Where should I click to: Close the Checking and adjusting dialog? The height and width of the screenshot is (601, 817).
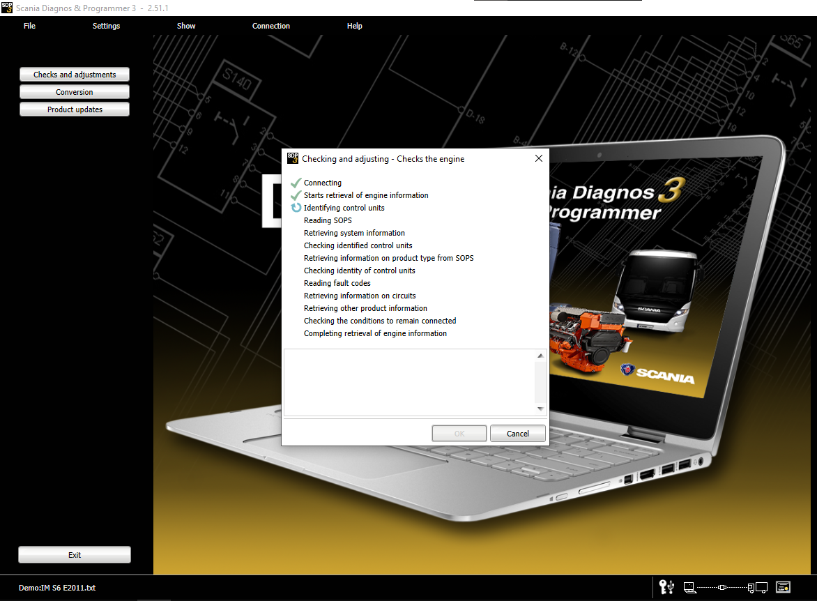[538, 158]
